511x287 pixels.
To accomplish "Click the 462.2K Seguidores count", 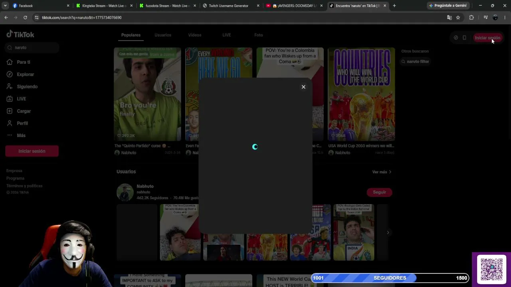I will (153, 198).
